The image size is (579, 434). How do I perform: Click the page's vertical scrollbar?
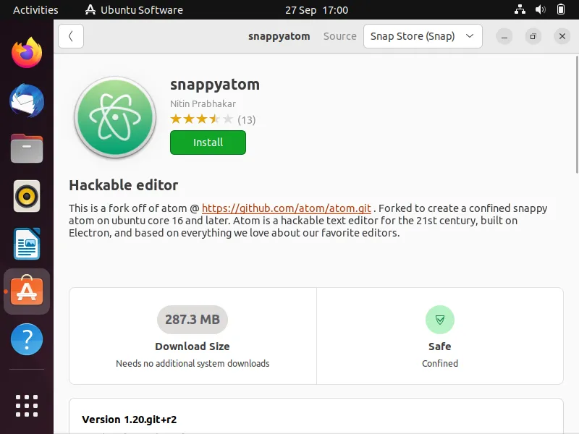pyautogui.click(x=576, y=114)
